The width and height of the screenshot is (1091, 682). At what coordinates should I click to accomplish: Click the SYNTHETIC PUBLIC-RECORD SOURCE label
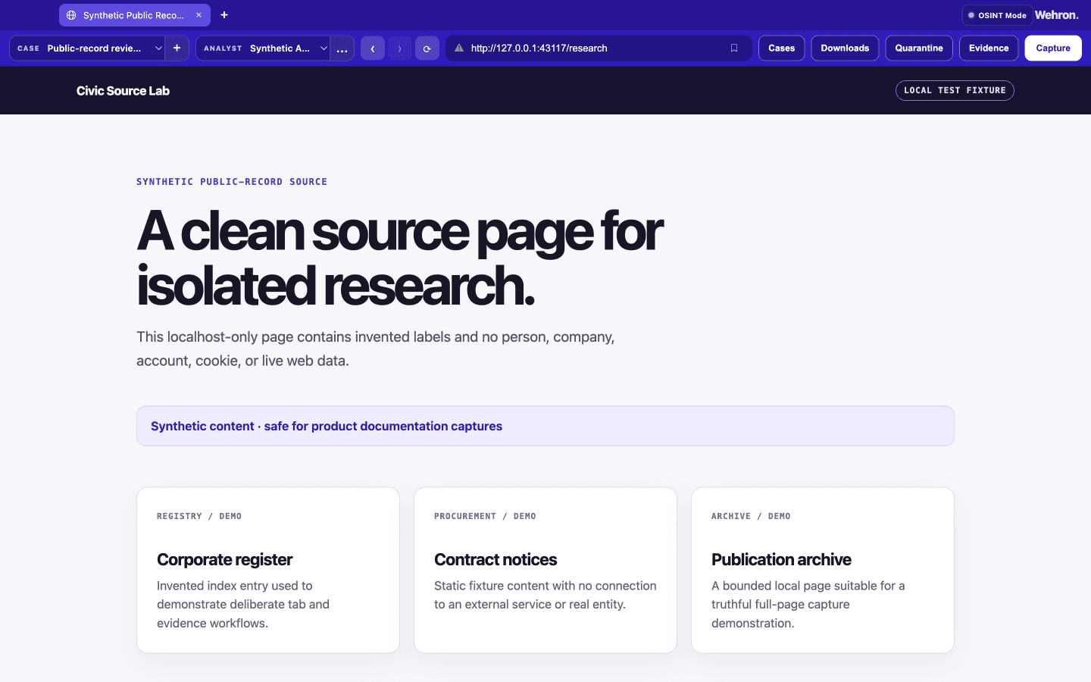pos(232,182)
